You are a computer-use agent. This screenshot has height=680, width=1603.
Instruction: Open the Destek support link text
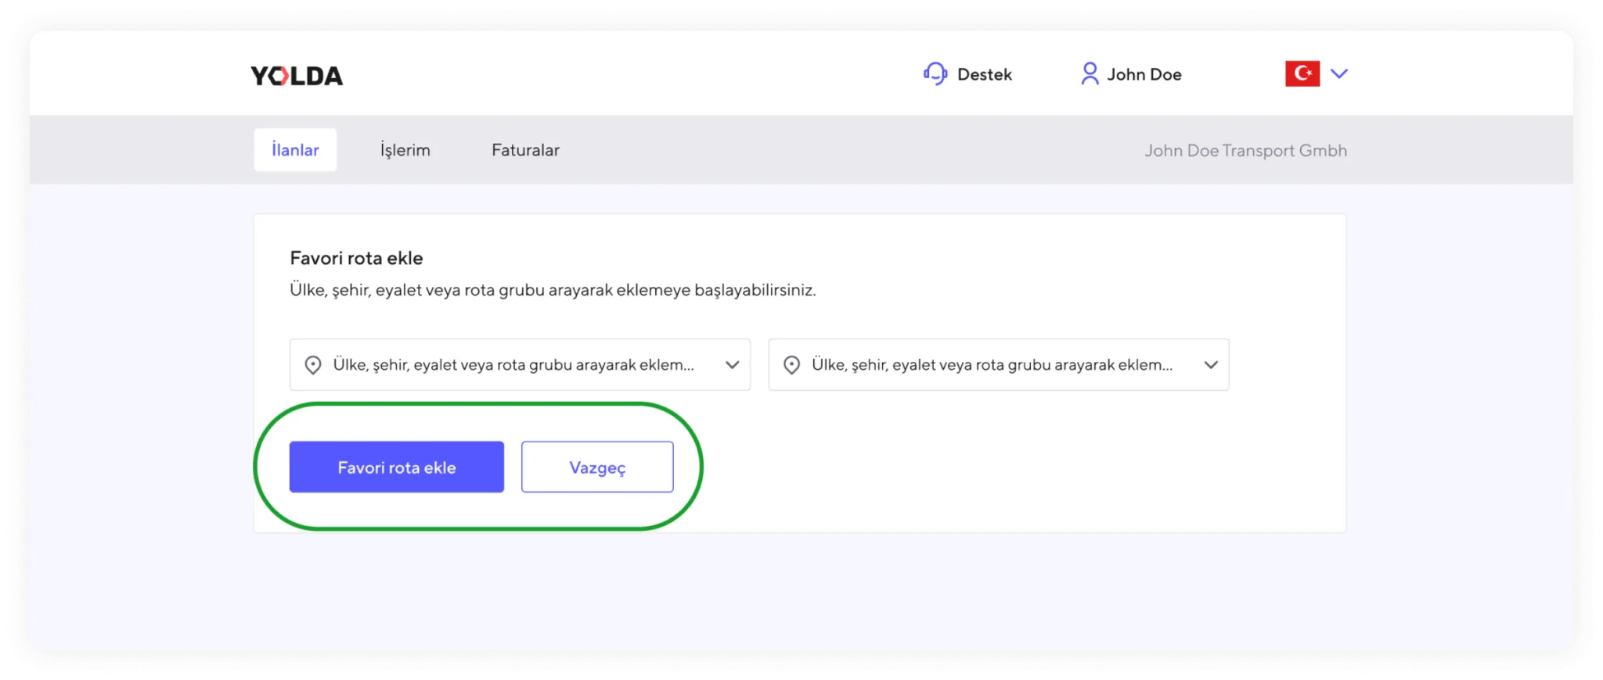[985, 74]
